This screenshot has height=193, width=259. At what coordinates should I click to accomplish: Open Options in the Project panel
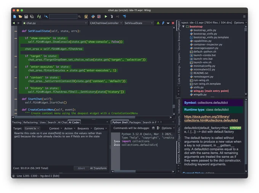click(x=240, y=23)
